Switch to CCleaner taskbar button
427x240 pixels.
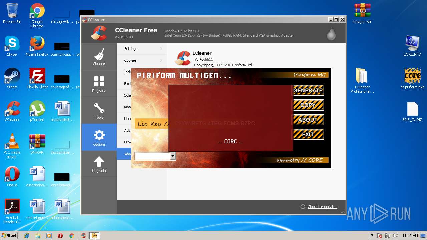[83, 236]
